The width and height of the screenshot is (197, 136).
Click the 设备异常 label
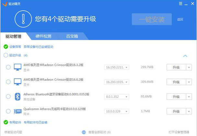click(15, 47)
